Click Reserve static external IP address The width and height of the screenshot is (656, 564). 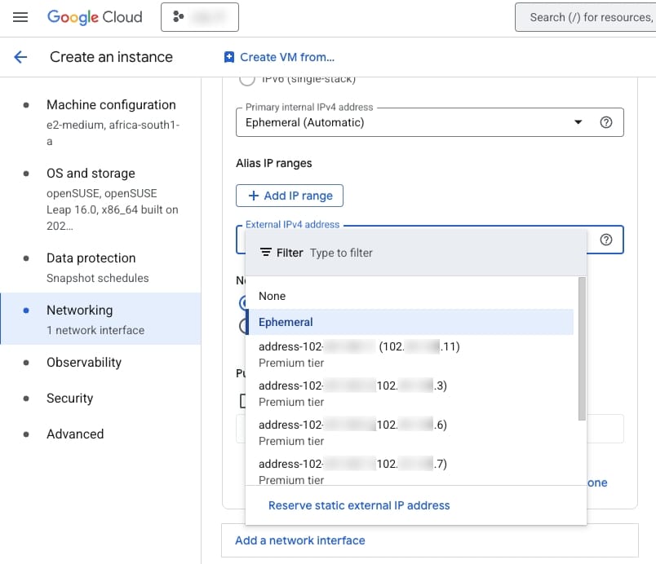(359, 505)
